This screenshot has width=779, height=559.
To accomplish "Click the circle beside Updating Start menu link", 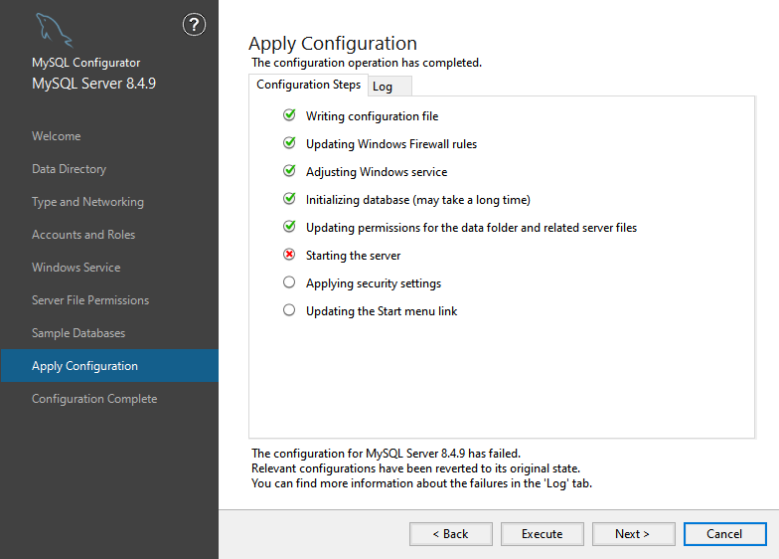I will pyautogui.click(x=289, y=310).
